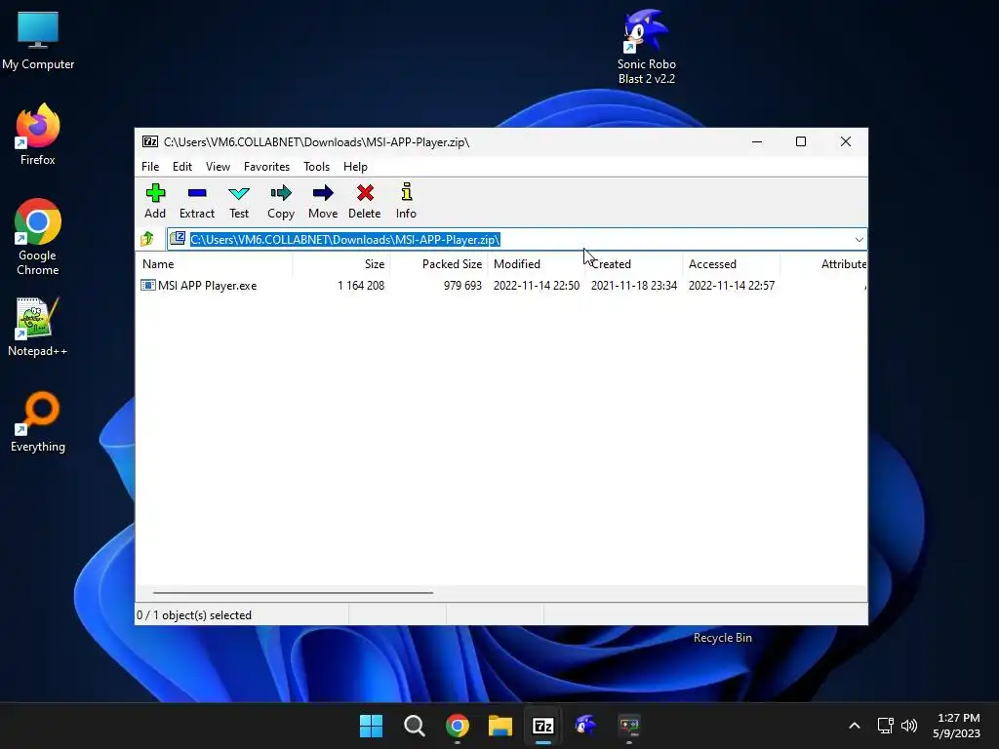
Task: Sort by Accessed column header
Action: 732,263
